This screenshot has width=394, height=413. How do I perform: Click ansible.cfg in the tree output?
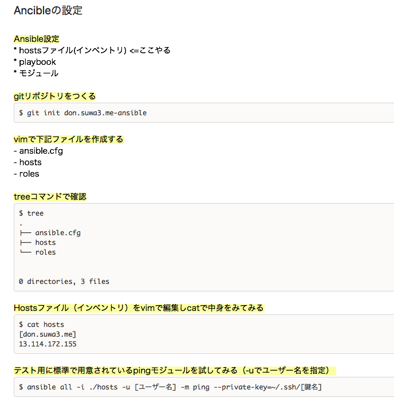(57, 233)
